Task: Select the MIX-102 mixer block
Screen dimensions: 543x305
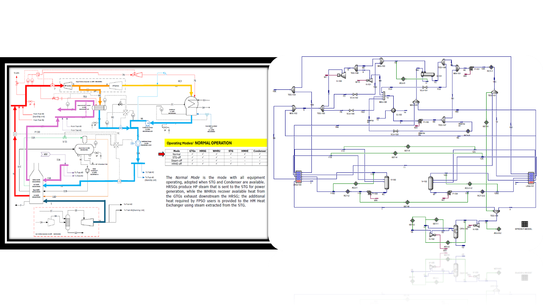Action: click(293, 108)
